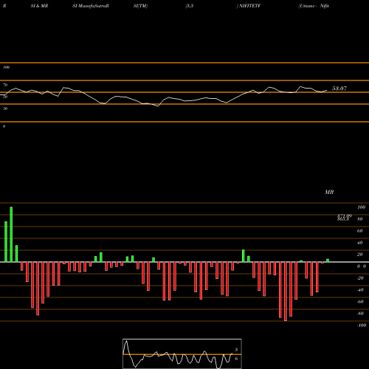This screenshot has height=369, width=369.
Task: Click the MR axis label -40
Action: coord(360,290)
